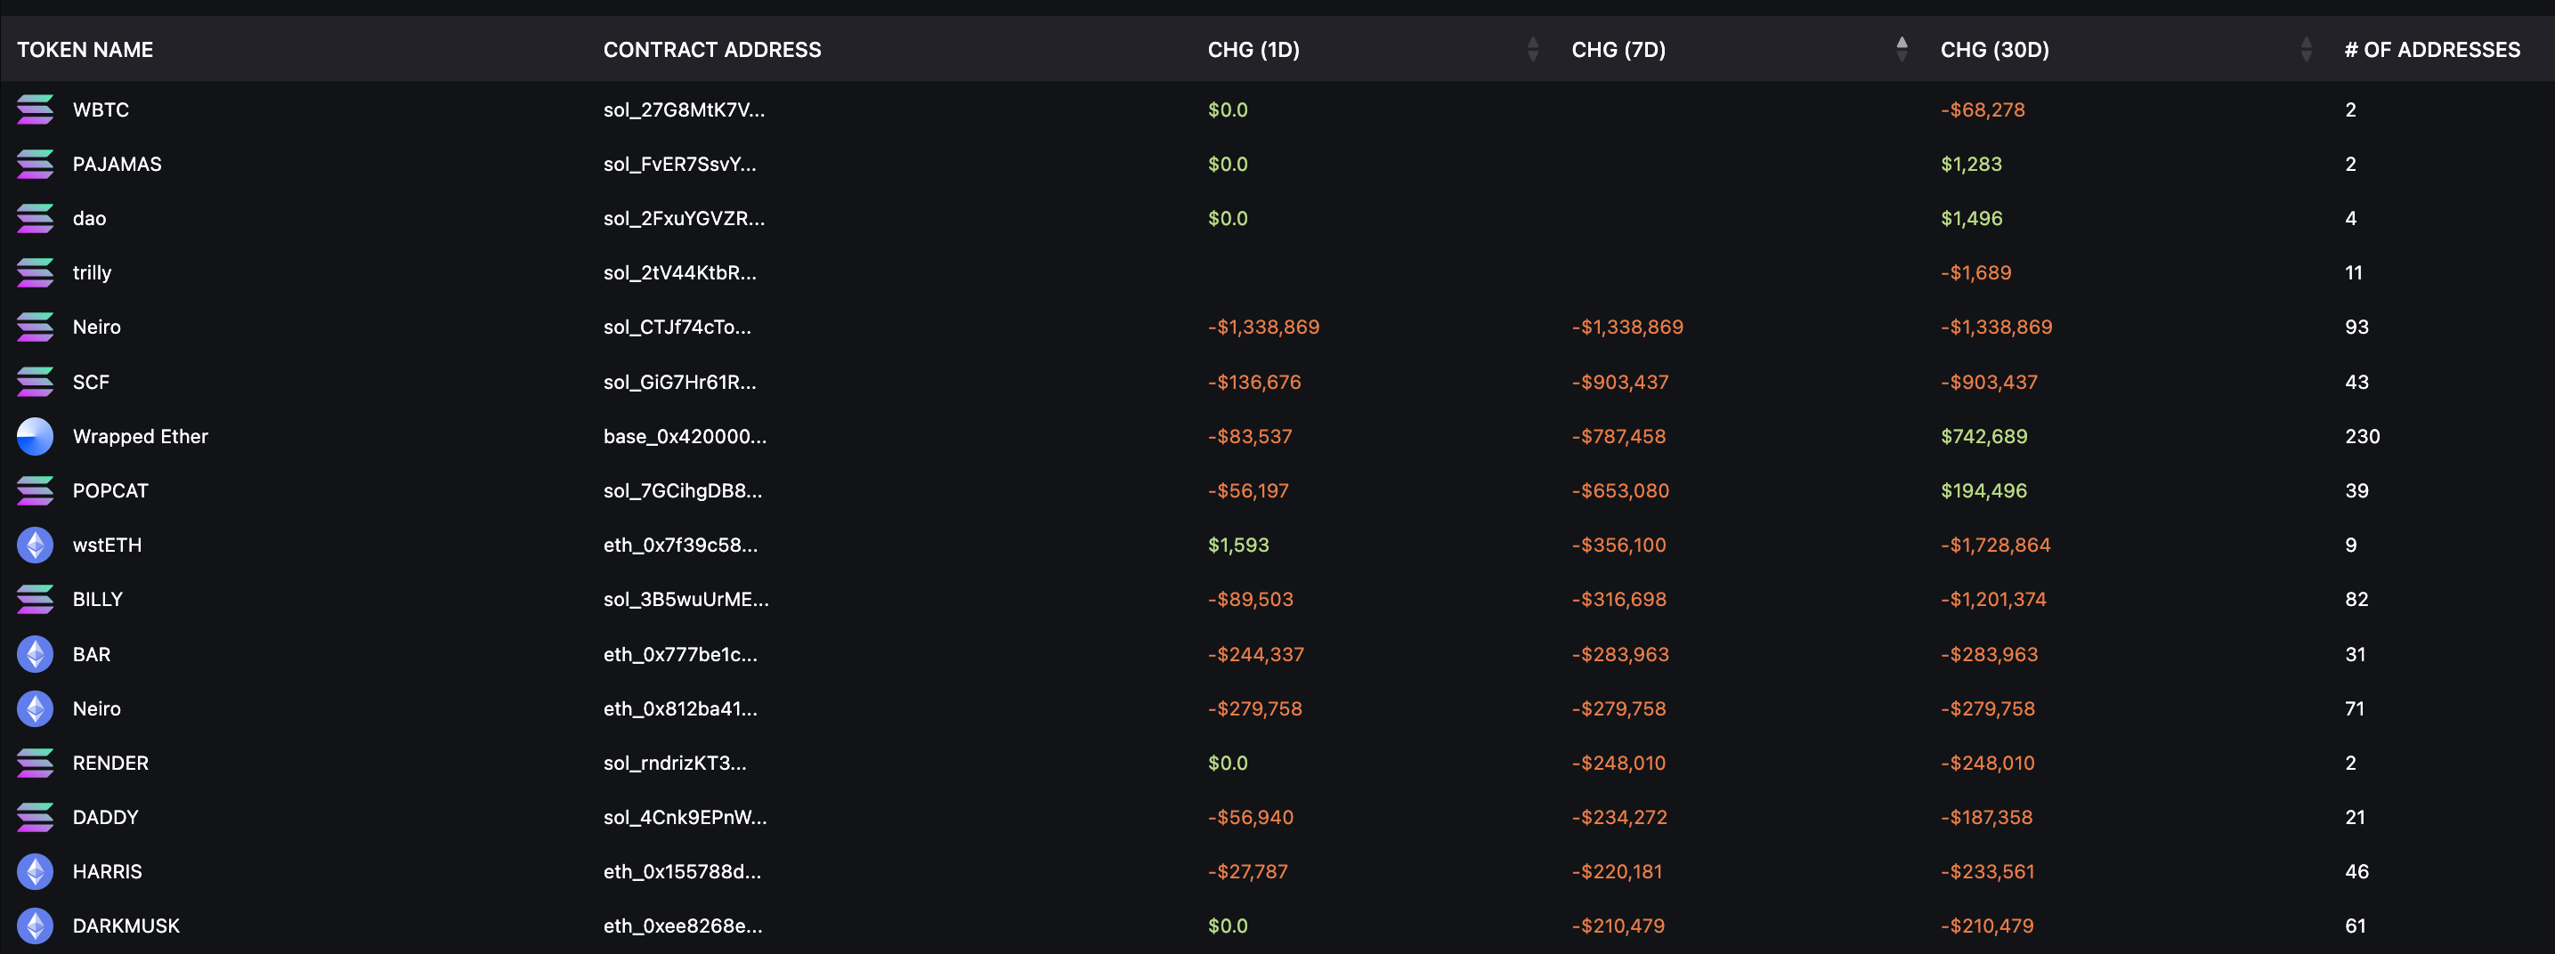This screenshot has width=2555, height=954.
Task: Click the Ethereum icon beside BAR
Action: click(36, 654)
